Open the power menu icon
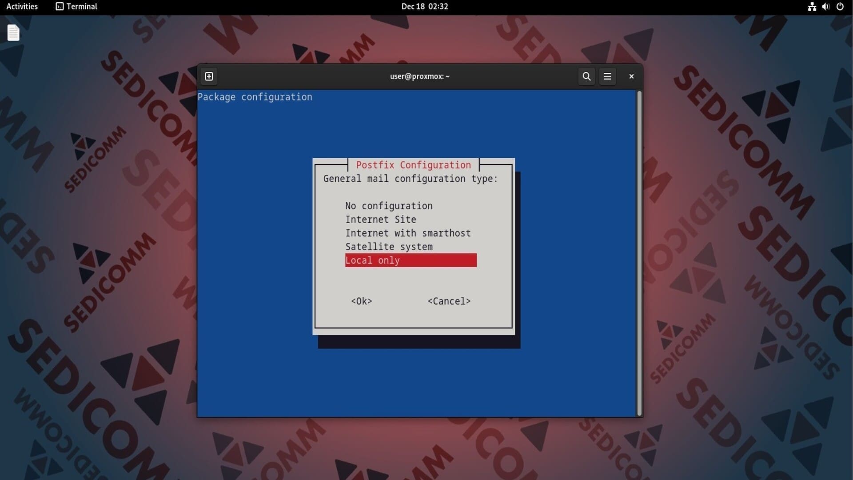Image resolution: width=853 pixels, height=480 pixels. [840, 7]
